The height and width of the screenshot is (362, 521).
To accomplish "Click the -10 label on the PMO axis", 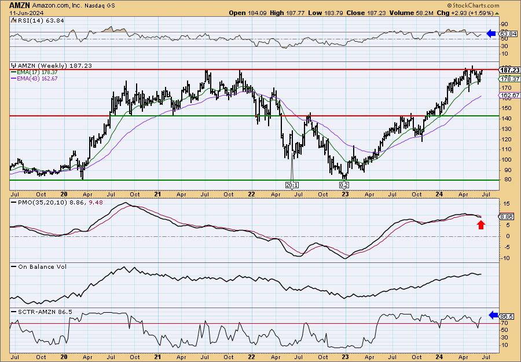I will [x=505, y=258].
